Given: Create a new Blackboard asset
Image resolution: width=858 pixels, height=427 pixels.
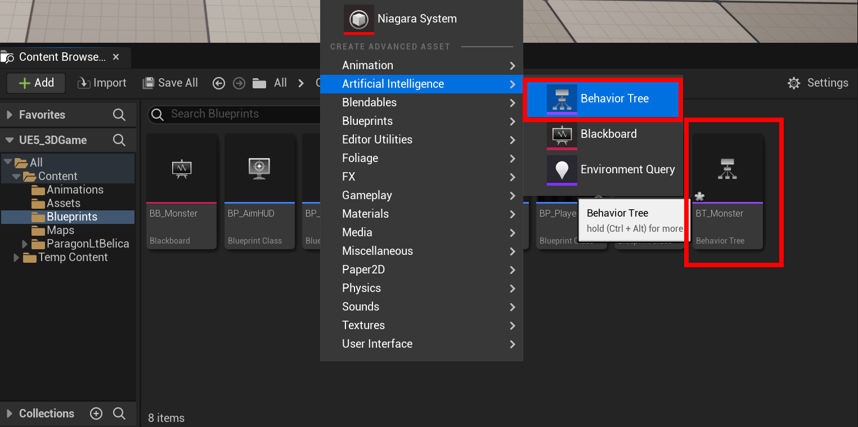Looking at the screenshot, I should click(603, 134).
